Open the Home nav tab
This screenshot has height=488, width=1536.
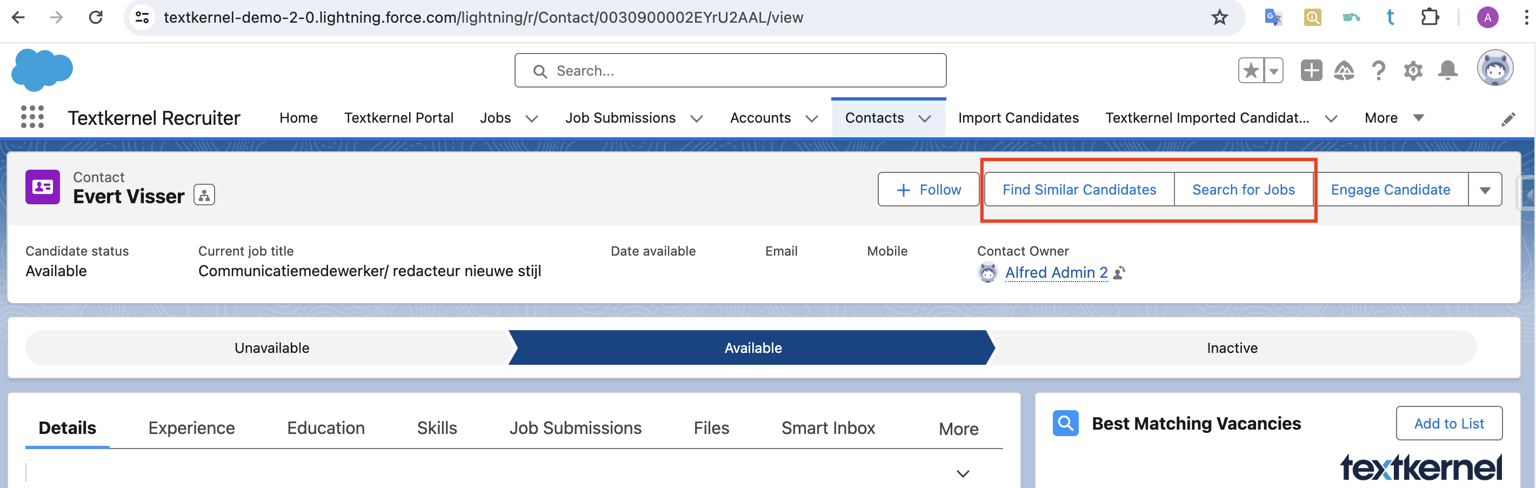(298, 118)
